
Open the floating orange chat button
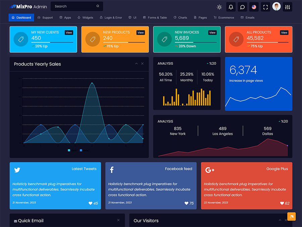tap(291, 217)
